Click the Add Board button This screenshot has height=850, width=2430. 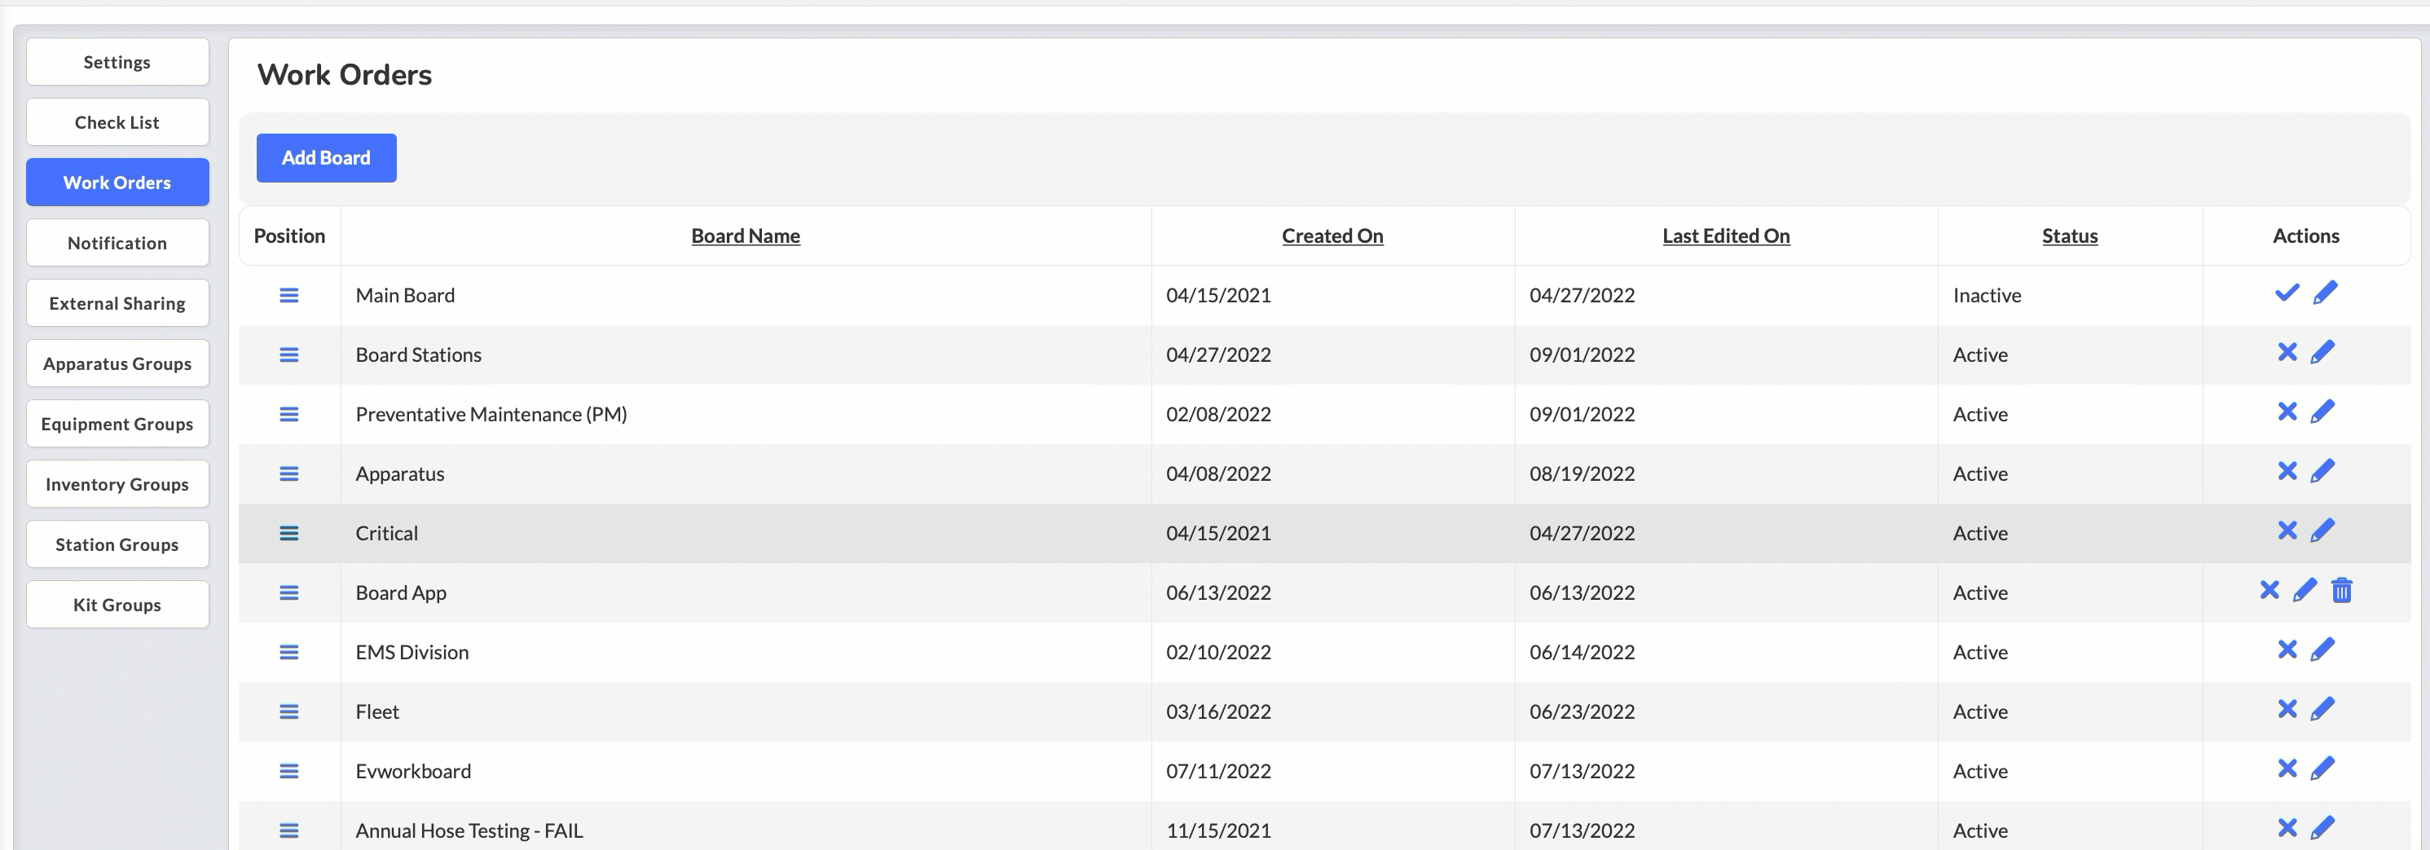pos(327,157)
